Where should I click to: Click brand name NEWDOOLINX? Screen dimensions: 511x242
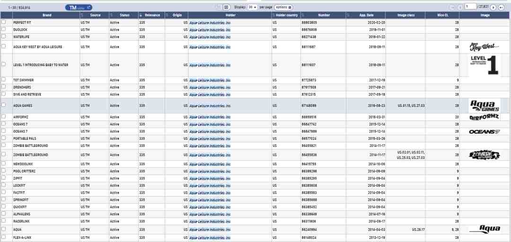(x=23, y=164)
